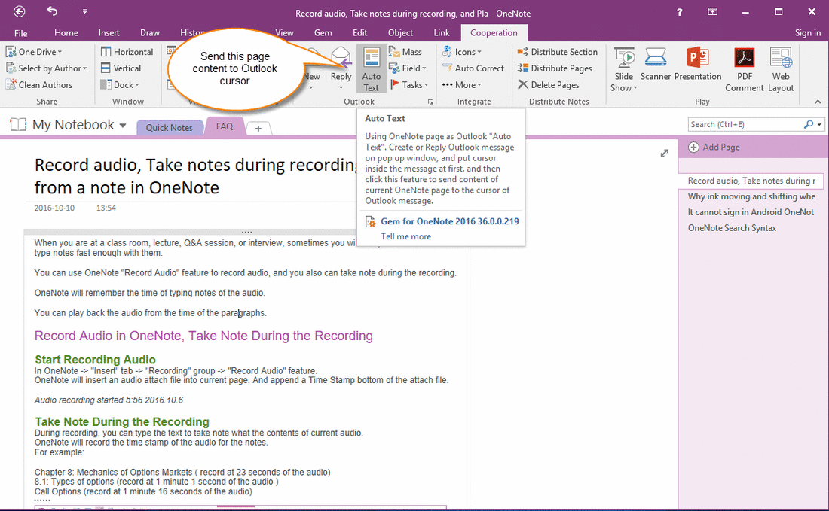Image resolution: width=829 pixels, height=511 pixels.
Task: Switch to the Home tab
Action: pyautogui.click(x=66, y=32)
